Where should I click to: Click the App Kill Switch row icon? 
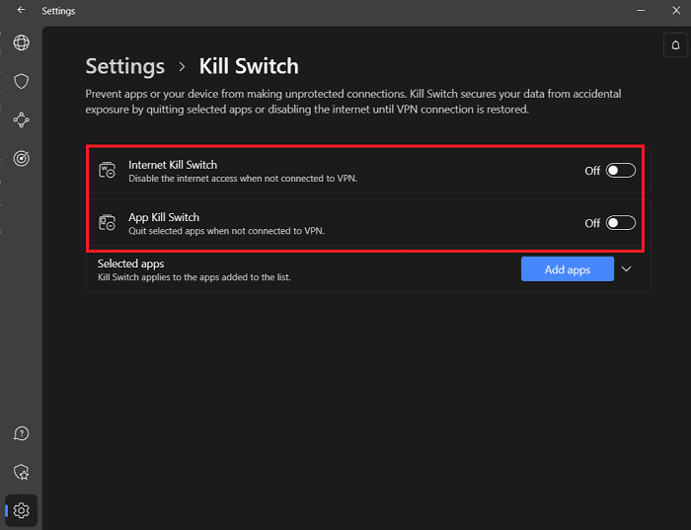point(108,223)
